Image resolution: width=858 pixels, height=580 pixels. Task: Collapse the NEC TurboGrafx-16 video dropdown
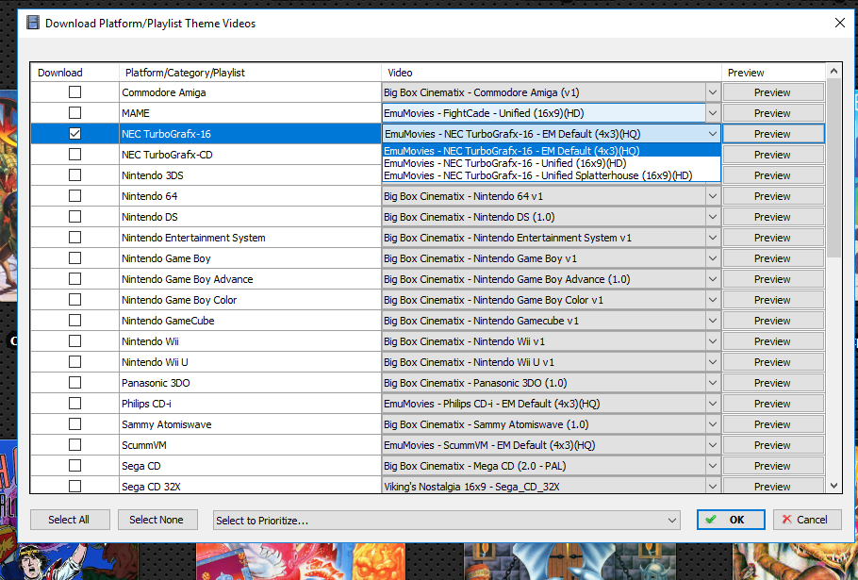(x=713, y=134)
